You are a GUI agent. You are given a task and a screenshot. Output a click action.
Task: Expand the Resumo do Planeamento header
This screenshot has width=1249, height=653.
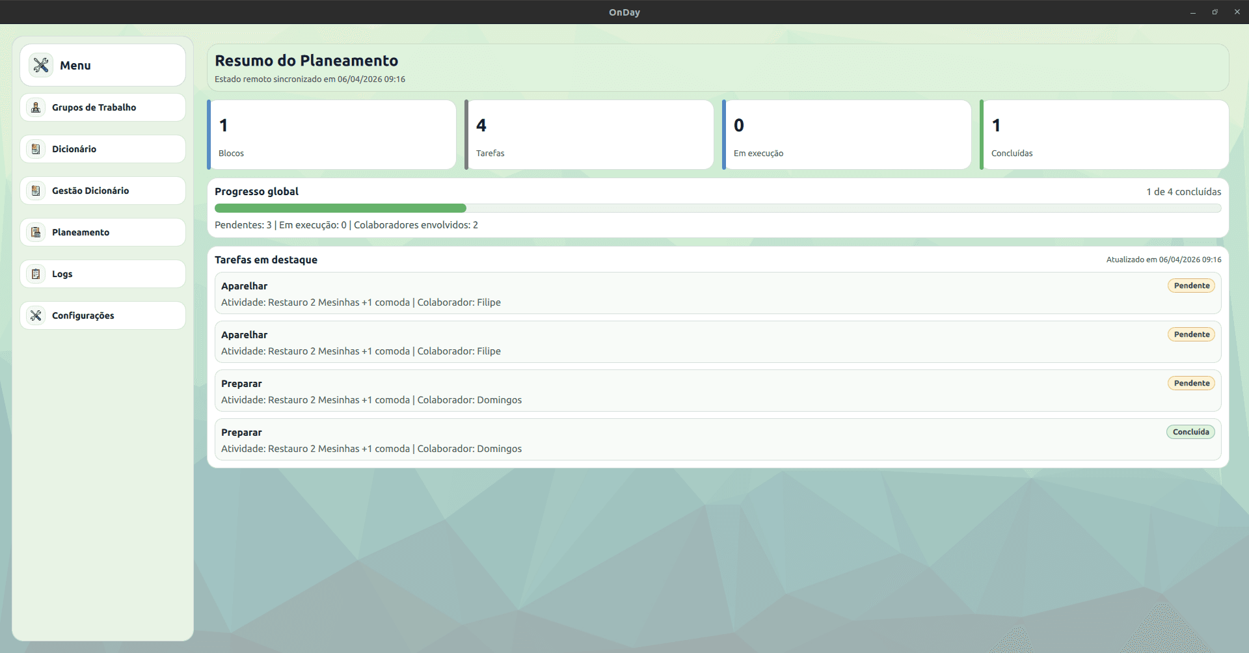click(x=306, y=60)
